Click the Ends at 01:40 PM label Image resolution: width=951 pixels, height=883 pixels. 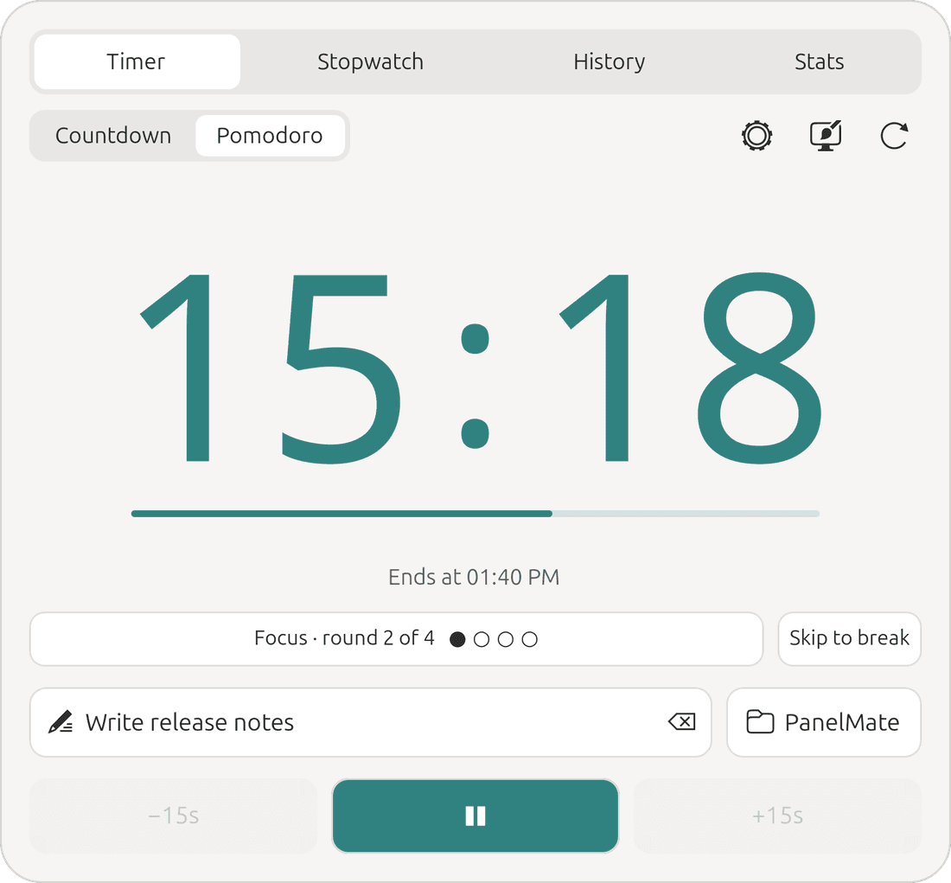coord(474,577)
